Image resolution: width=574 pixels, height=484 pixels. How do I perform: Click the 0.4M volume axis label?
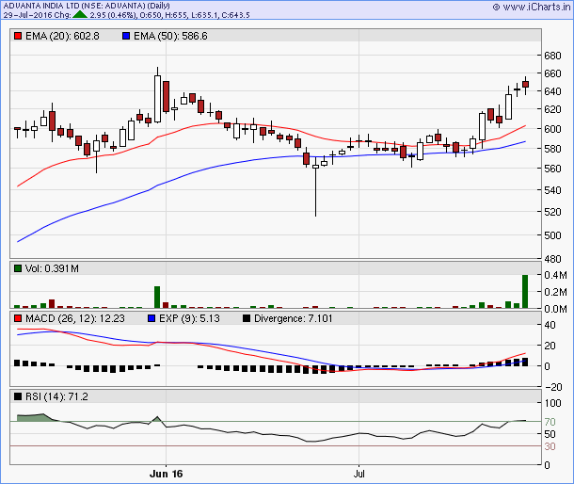(555, 275)
